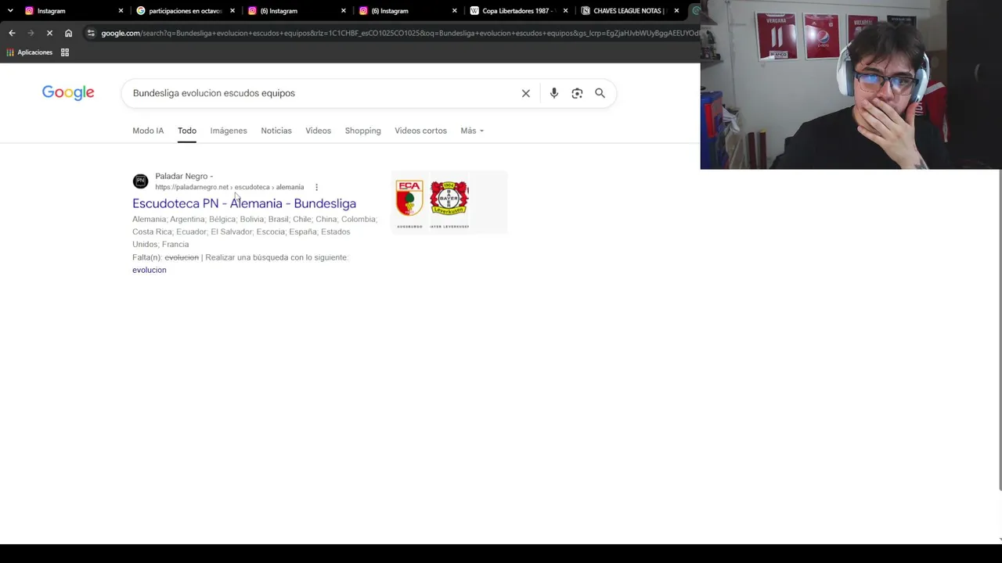Open the tab search chevron in Chrome
This screenshot has height=563, width=1002.
pyautogui.click(x=10, y=10)
